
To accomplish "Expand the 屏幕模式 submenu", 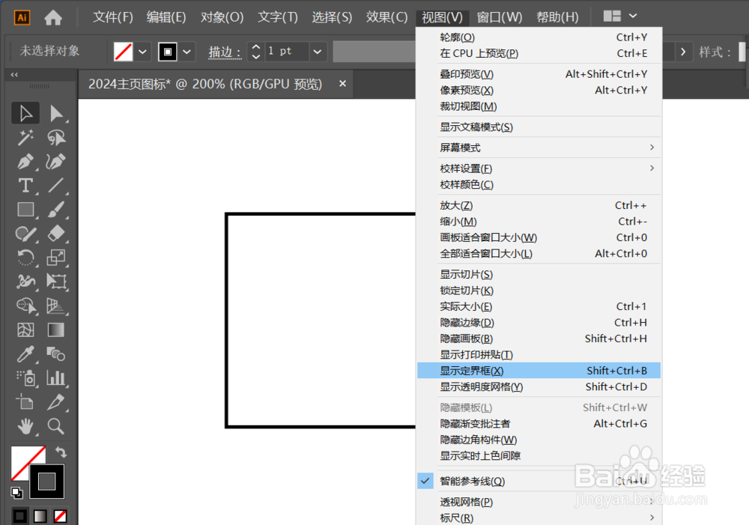I will point(539,148).
